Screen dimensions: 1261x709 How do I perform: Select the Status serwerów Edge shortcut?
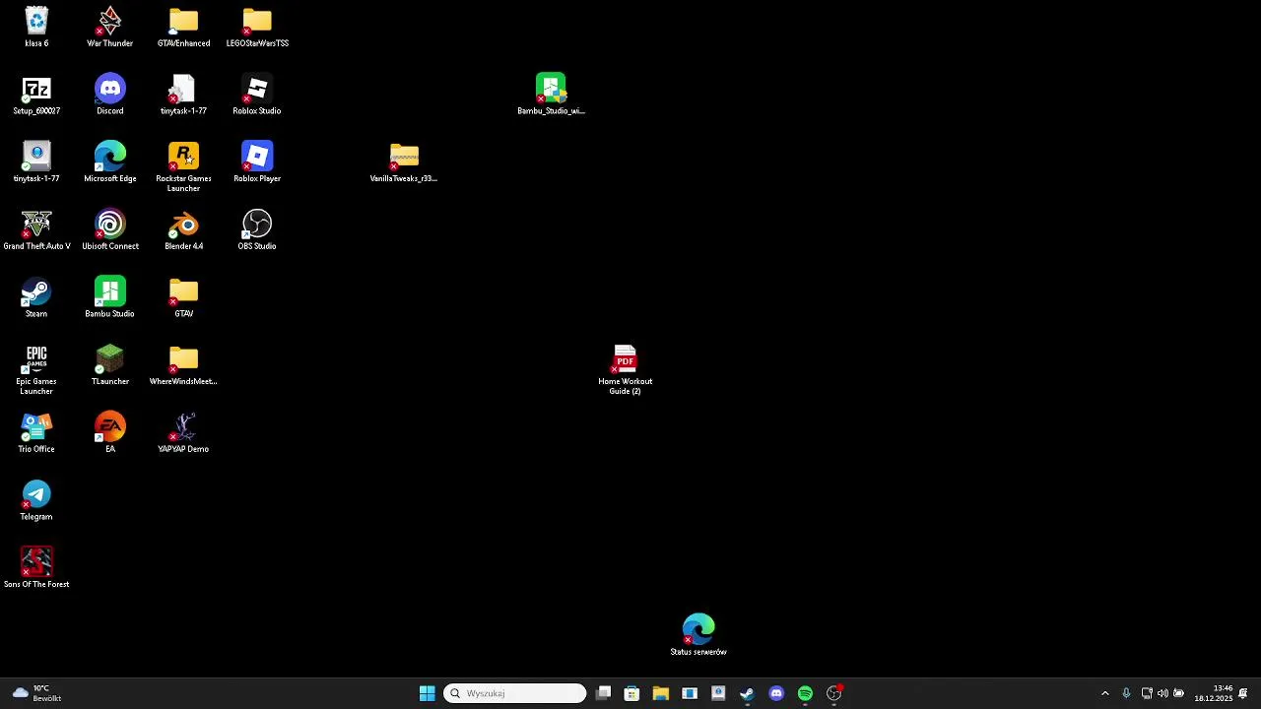(x=698, y=635)
